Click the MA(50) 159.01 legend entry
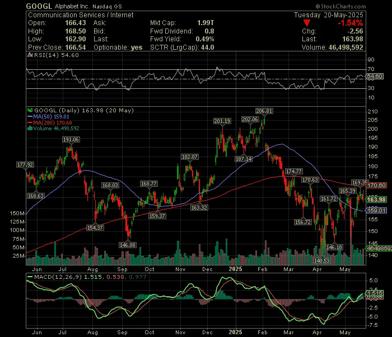The width and height of the screenshot is (392, 337). coord(51,116)
